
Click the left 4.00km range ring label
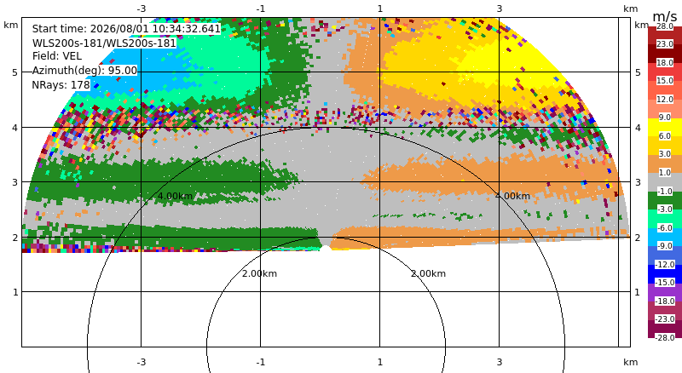click(x=175, y=196)
